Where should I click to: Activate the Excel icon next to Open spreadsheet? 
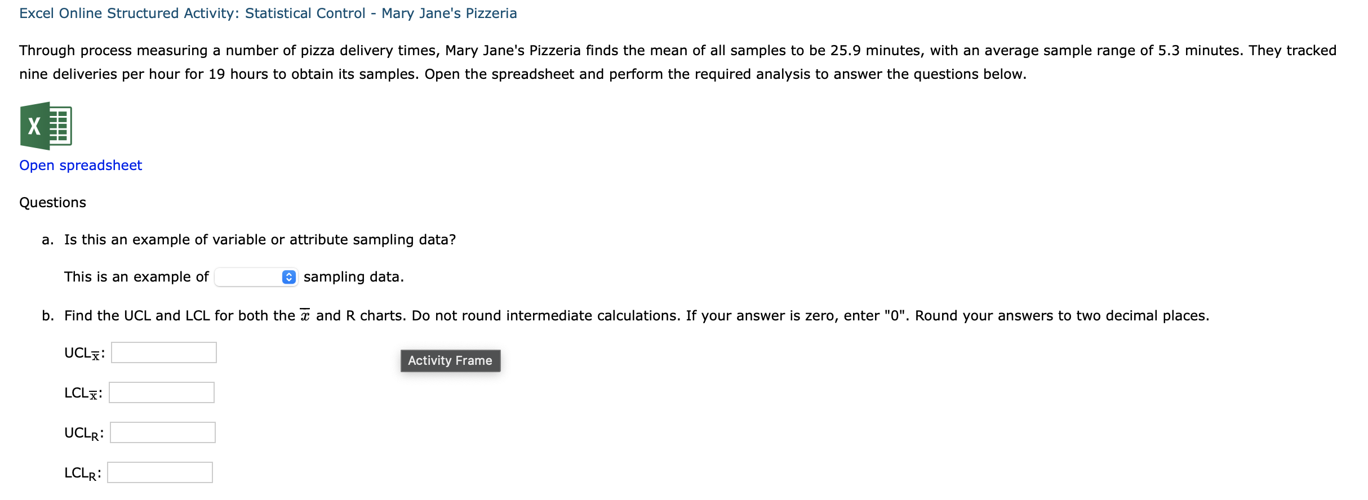(x=46, y=125)
